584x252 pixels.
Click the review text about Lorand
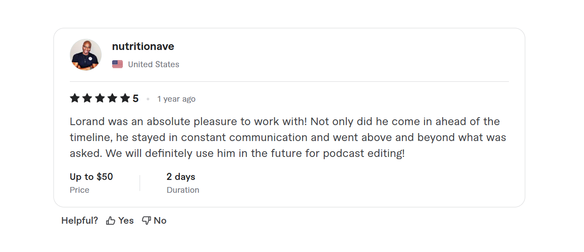pos(288,137)
